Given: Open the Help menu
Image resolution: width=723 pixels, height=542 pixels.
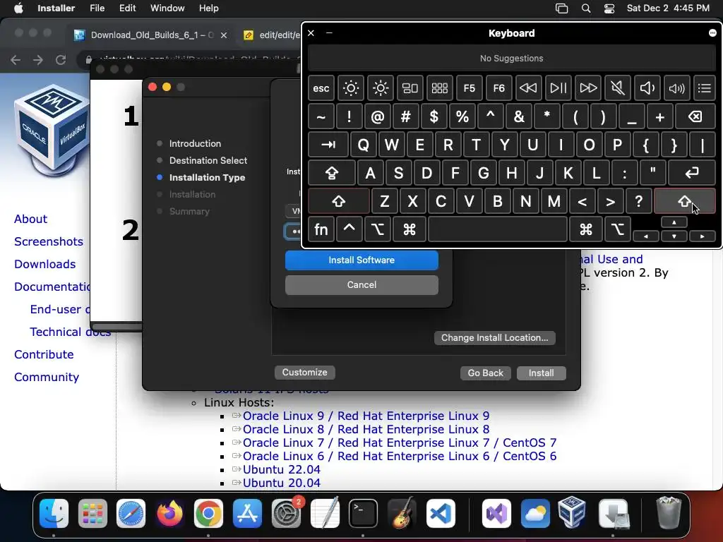Looking at the screenshot, I should tap(208, 8).
